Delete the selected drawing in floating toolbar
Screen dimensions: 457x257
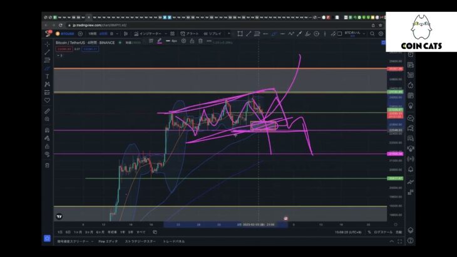coord(200,41)
